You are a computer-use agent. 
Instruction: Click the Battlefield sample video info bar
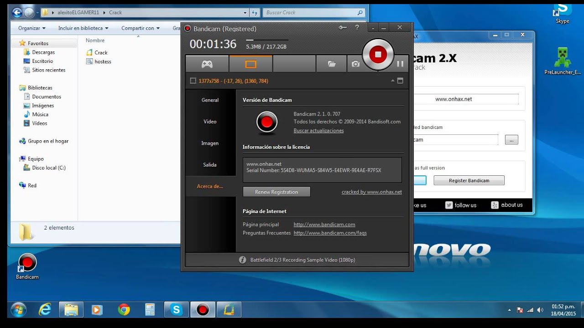click(297, 260)
